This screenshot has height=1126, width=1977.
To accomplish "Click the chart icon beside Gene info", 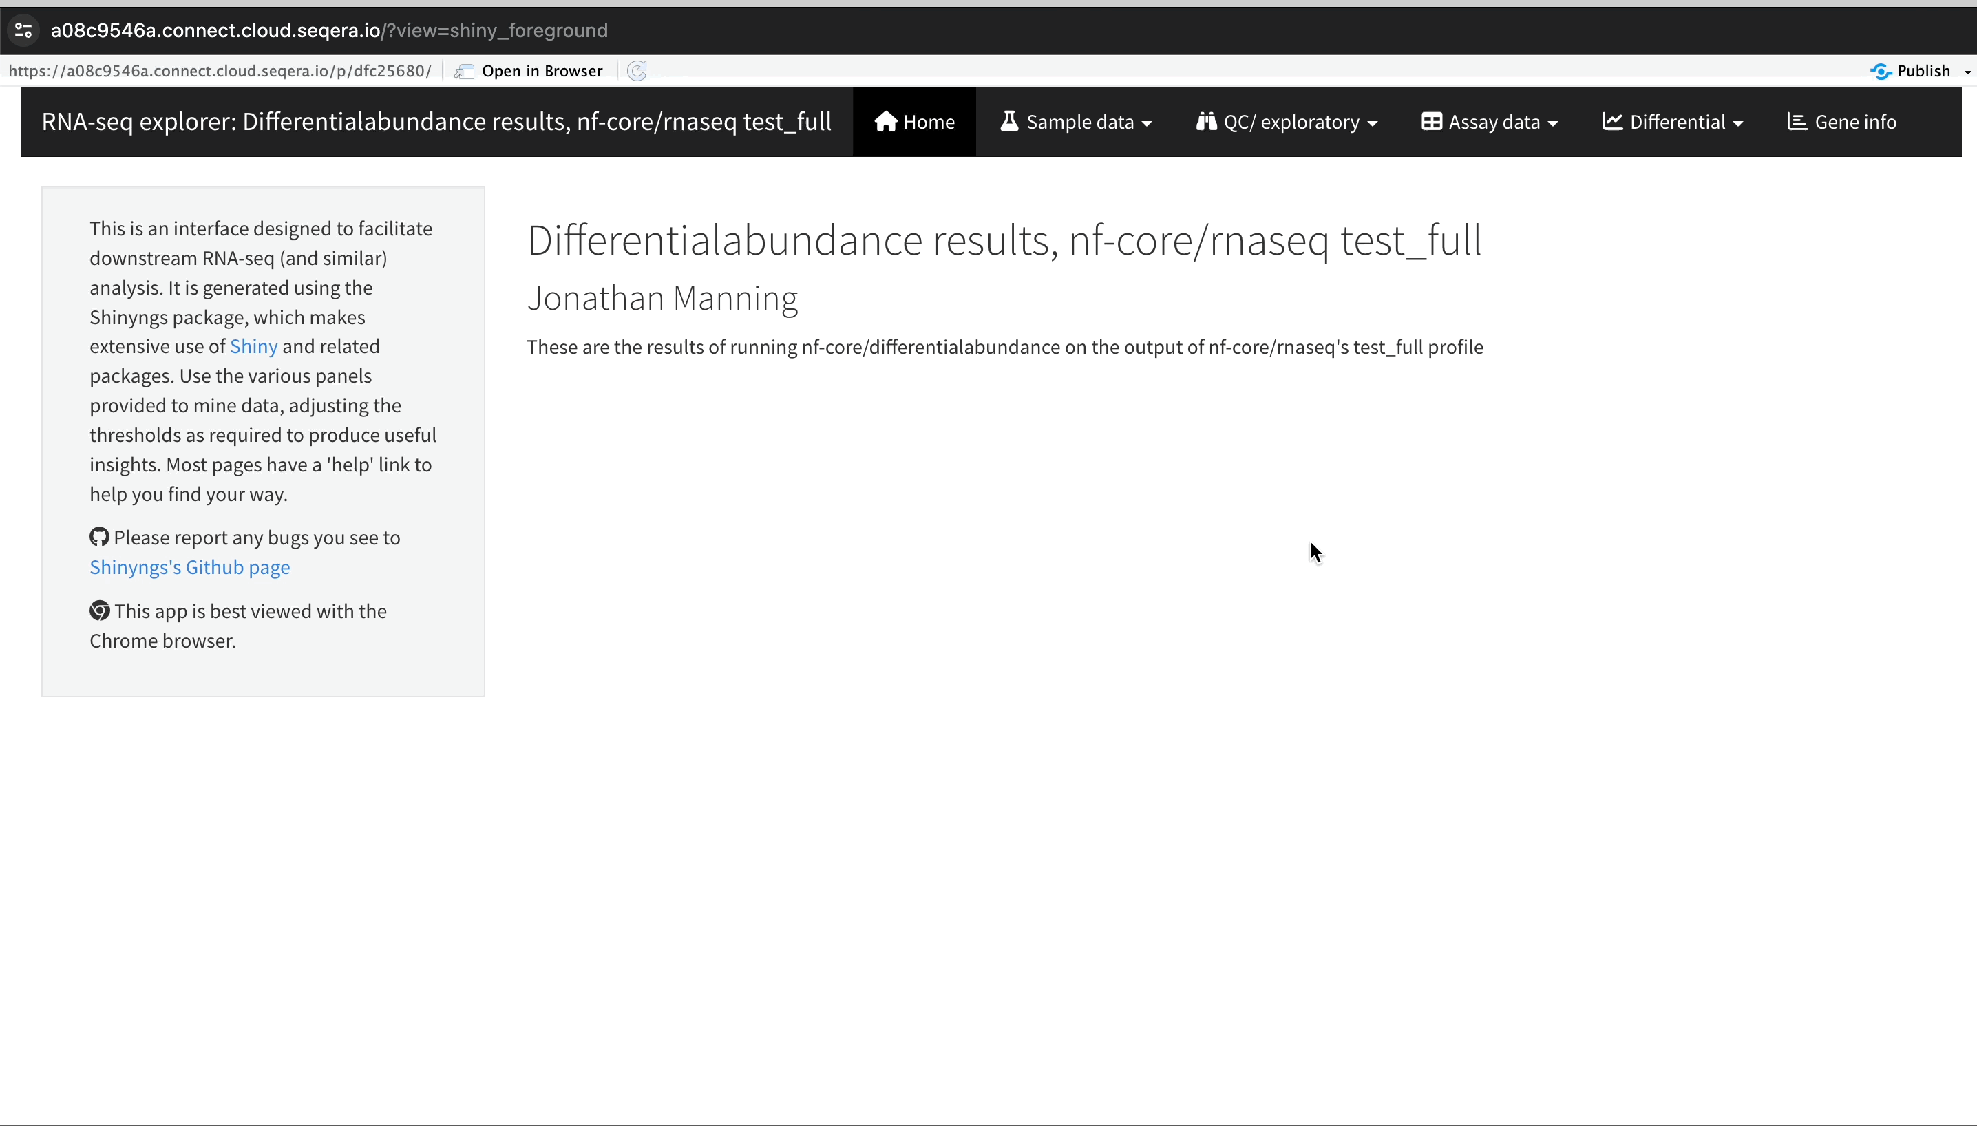I will 1797,121.
